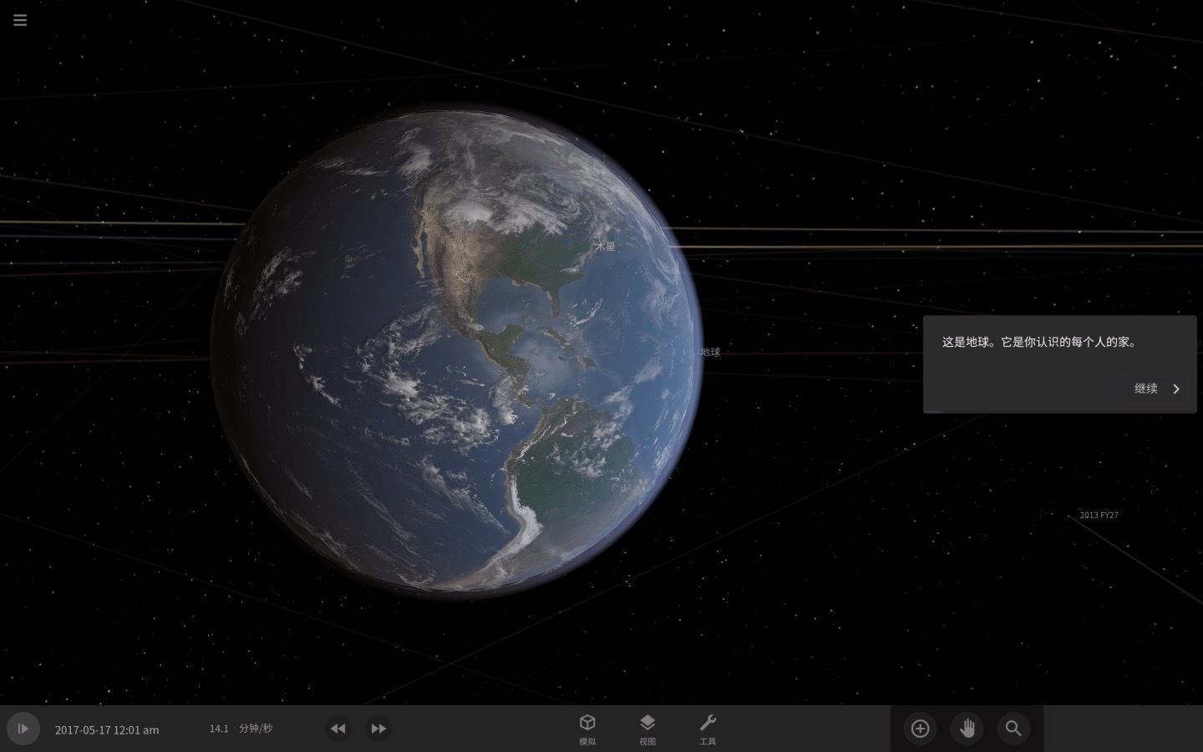Click the 14.1 time step value

click(x=219, y=729)
